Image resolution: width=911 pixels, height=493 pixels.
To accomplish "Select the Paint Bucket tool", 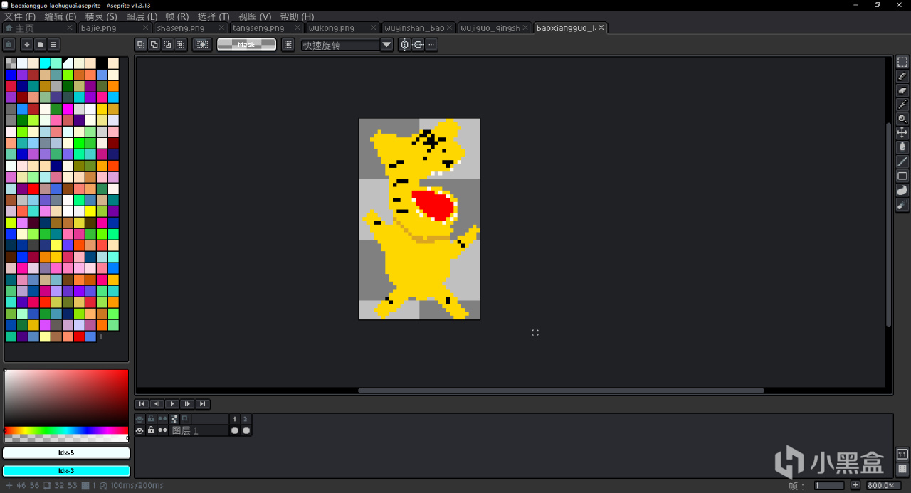I will tap(902, 147).
